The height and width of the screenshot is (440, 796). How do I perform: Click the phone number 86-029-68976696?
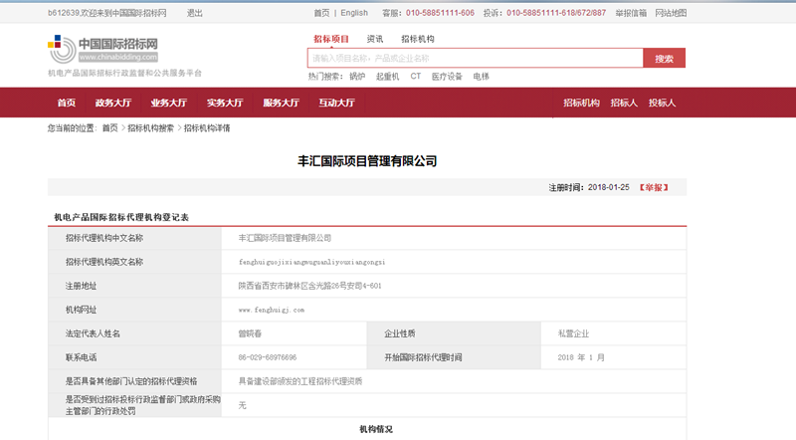(x=268, y=357)
